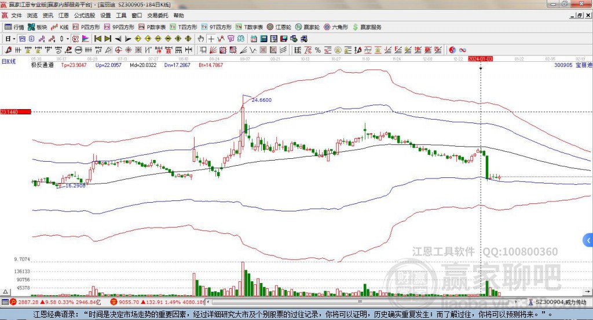Move chart right with black arrow
Screen dimensions: 593x320
pos(128,39)
